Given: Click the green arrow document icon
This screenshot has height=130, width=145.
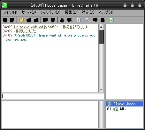Looking at the screenshot, I should tap(111, 20).
